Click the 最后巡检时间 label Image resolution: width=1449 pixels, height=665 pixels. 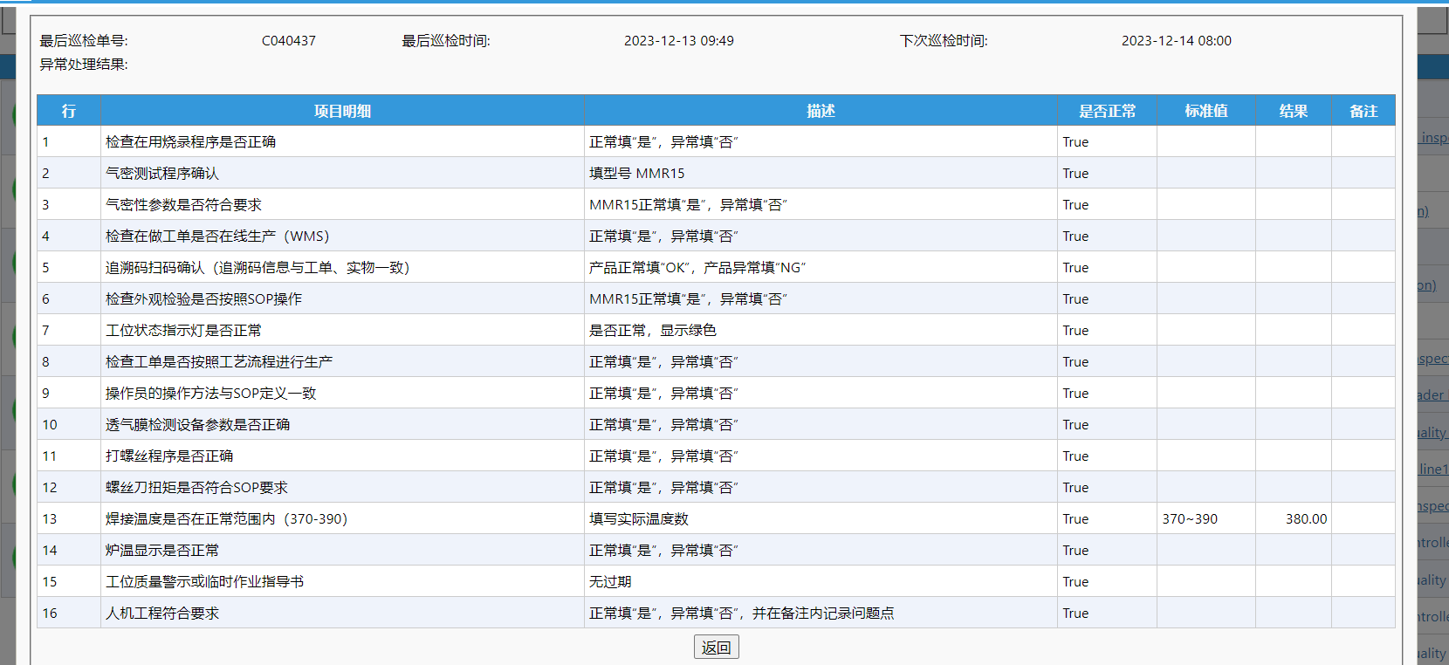pyautogui.click(x=446, y=41)
